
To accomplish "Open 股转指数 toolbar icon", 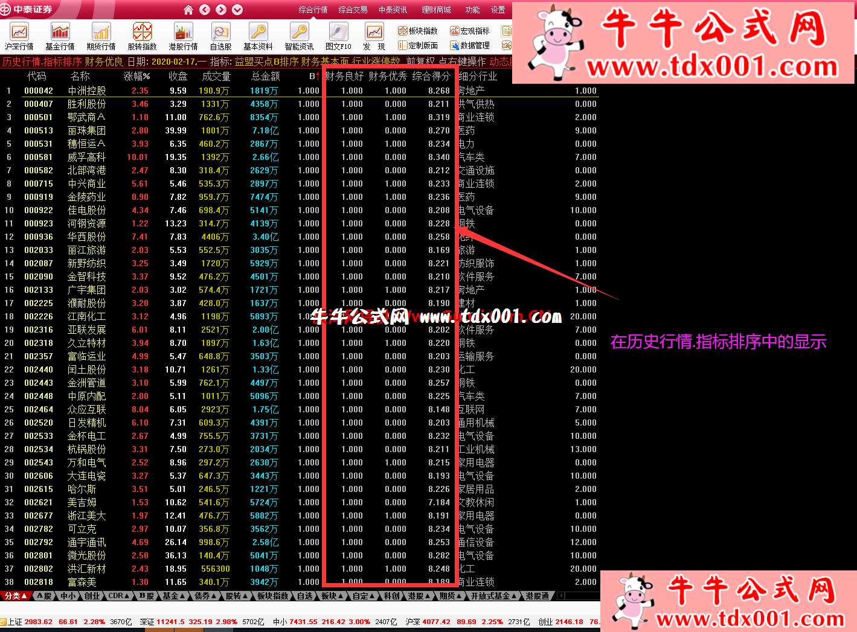I will [x=142, y=37].
